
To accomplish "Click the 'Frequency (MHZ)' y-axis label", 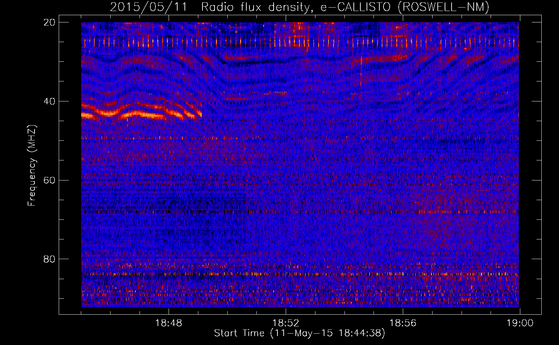I will [32, 166].
